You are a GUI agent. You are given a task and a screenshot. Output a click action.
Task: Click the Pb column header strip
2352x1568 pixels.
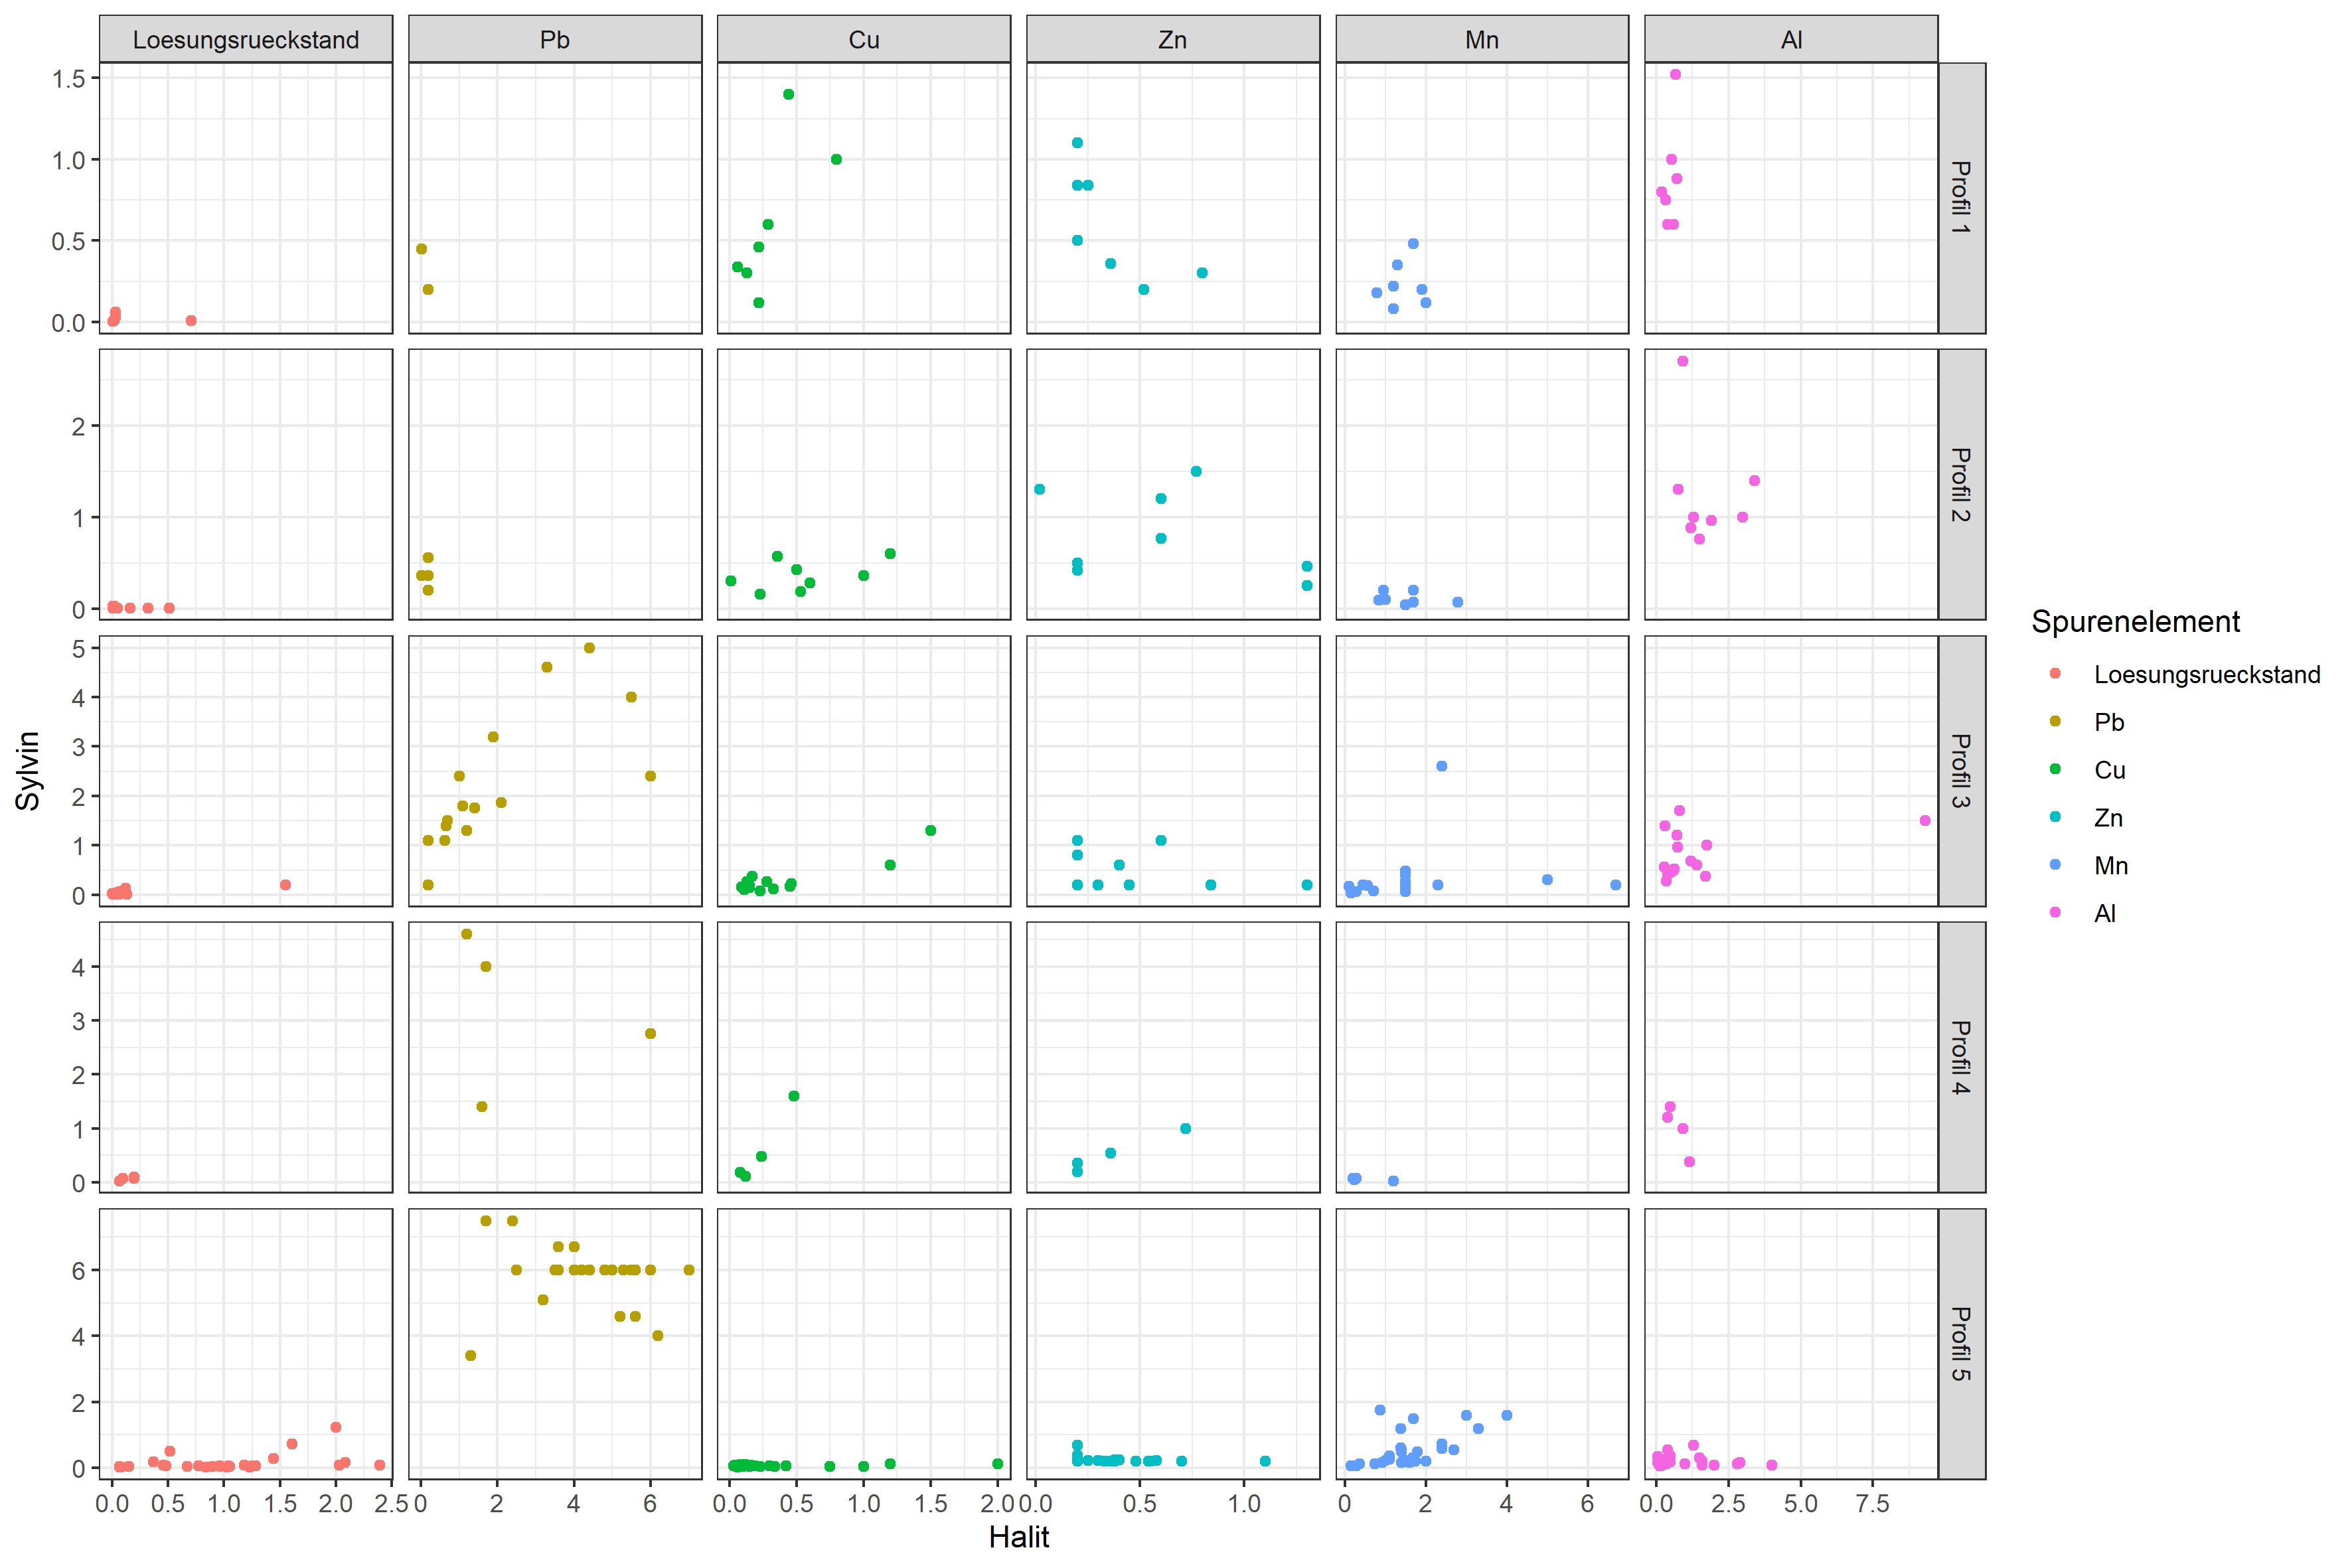click(x=554, y=40)
